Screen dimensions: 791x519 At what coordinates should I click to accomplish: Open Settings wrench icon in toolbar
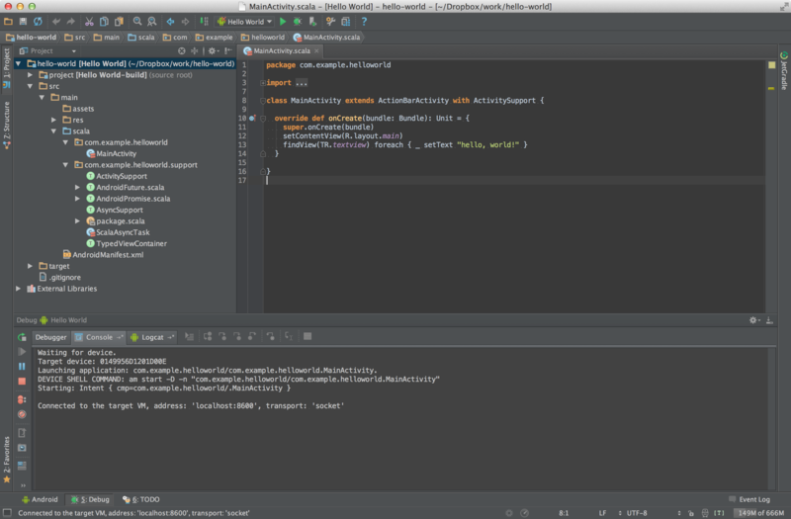point(330,22)
